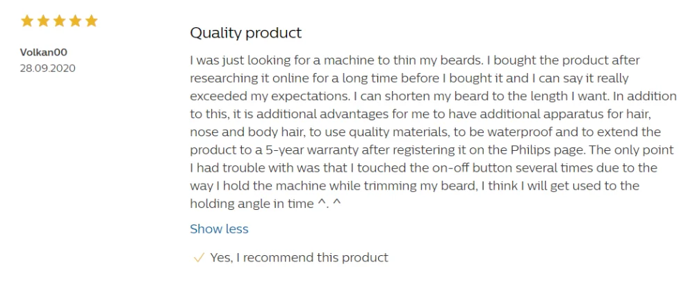Click the phrase holding angle in time
The image size is (695, 285).
[252, 204]
